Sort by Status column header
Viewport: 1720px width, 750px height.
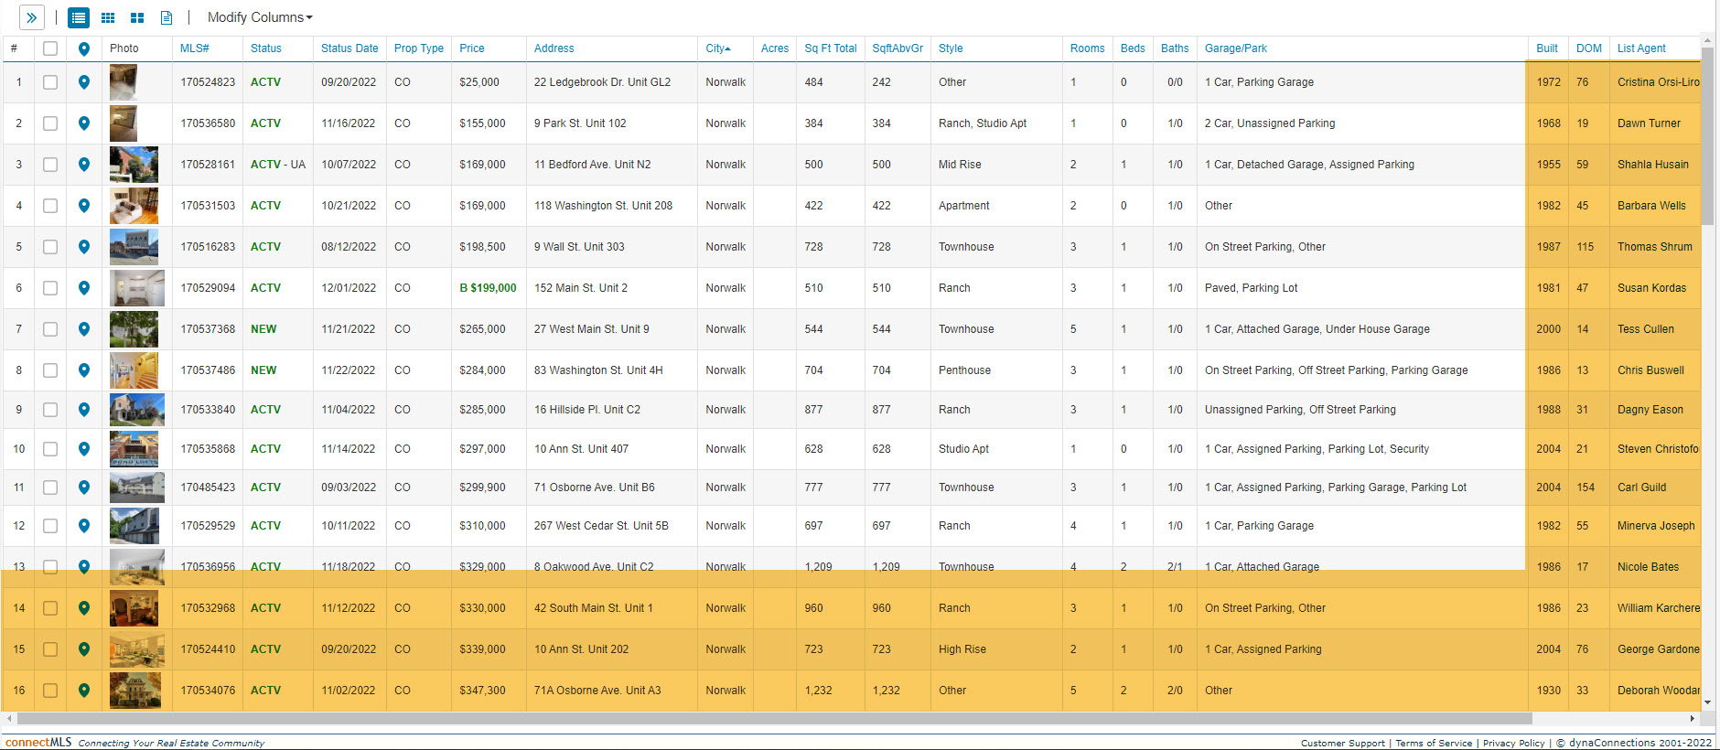(266, 48)
